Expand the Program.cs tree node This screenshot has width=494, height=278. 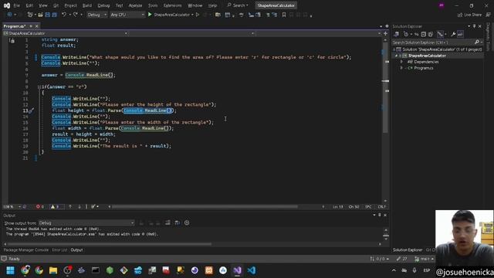point(401,68)
